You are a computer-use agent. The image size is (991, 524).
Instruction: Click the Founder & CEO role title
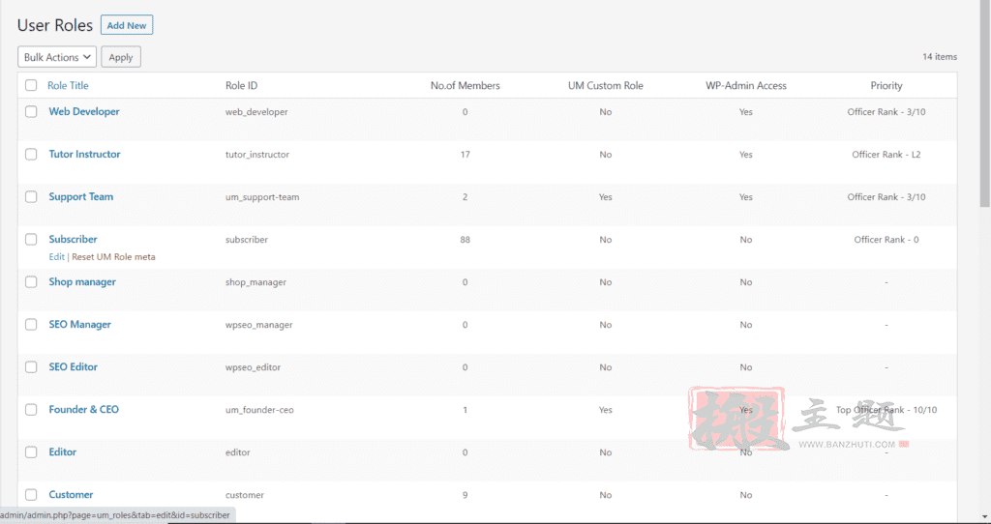83,409
